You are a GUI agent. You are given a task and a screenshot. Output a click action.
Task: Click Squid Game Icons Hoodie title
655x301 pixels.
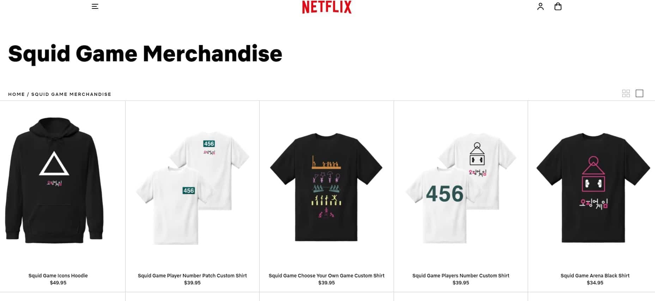tap(58, 276)
